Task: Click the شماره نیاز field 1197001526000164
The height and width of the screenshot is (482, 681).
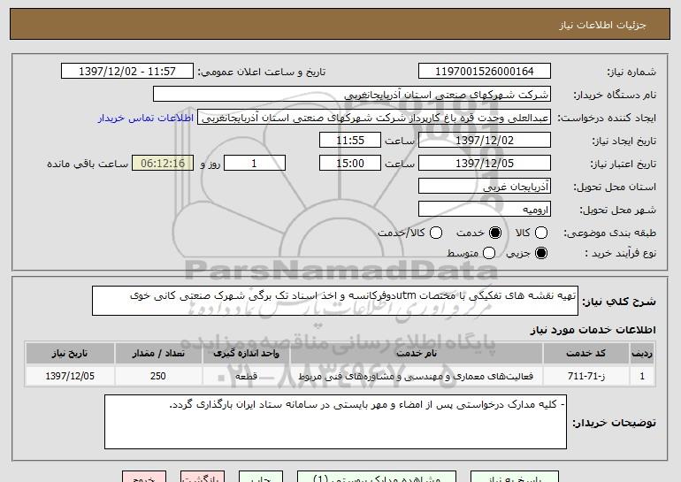Action: pos(485,72)
